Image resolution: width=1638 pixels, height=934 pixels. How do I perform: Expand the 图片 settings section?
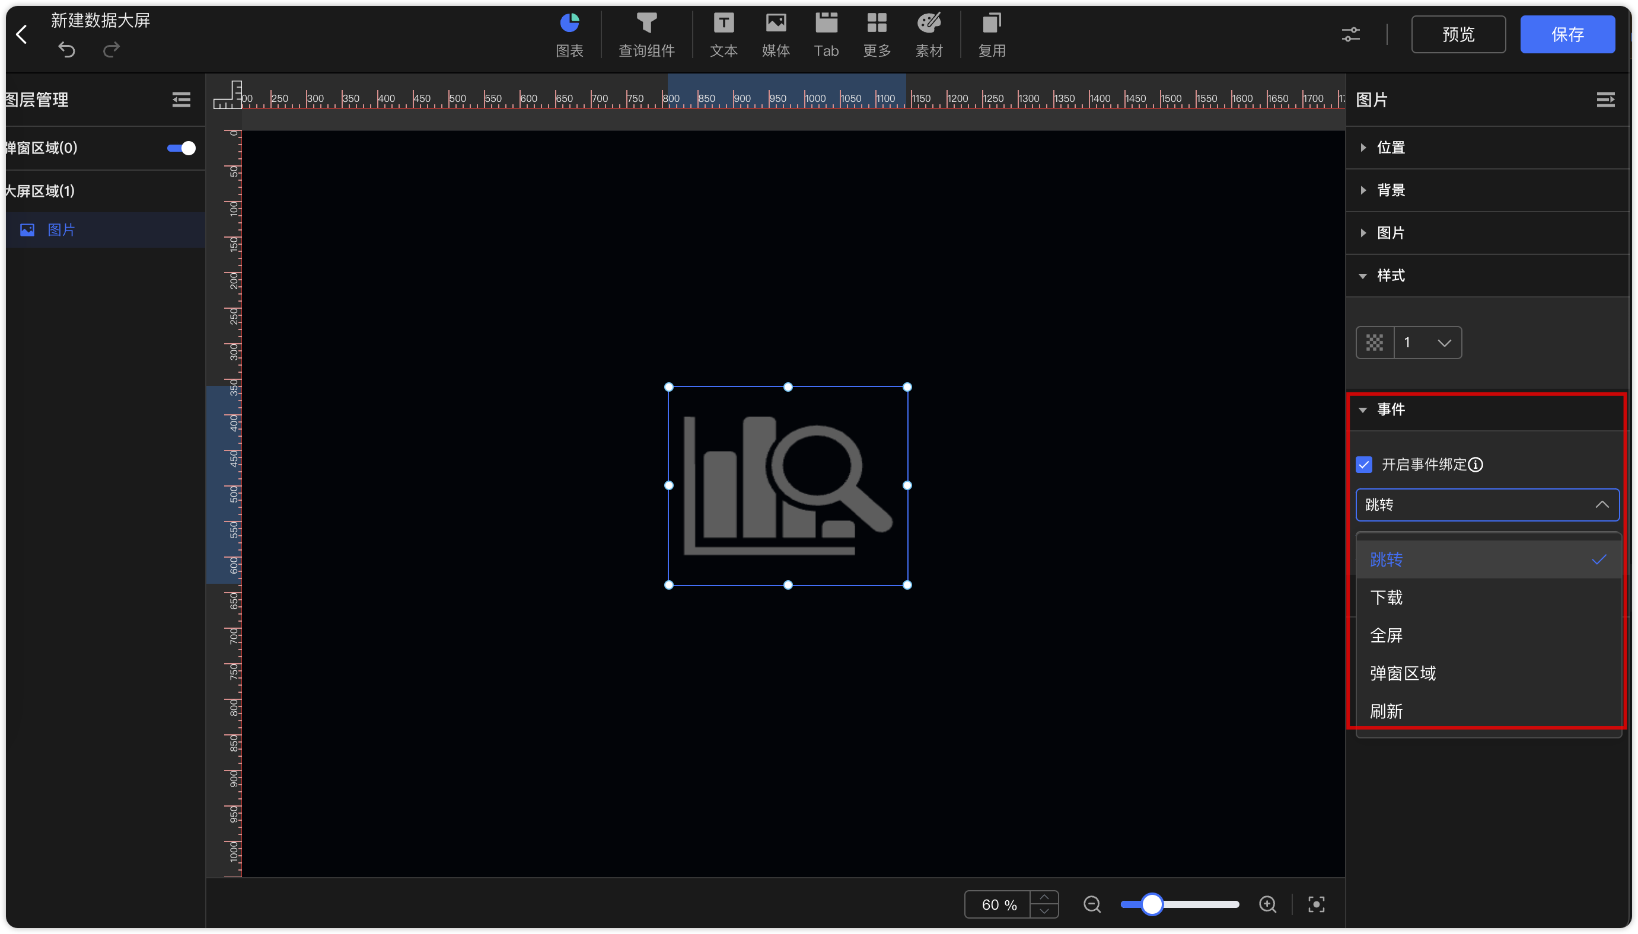tap(1488, 233)
